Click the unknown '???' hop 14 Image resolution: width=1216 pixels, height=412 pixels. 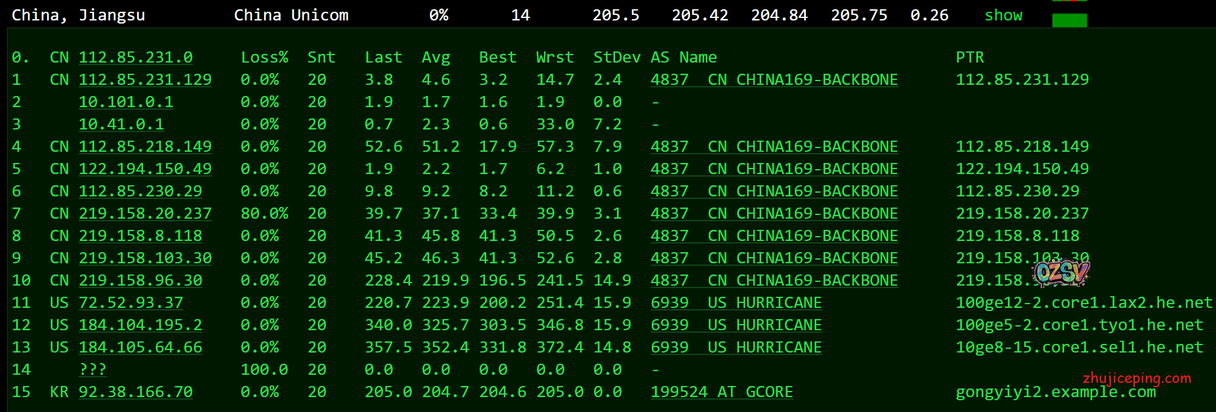tap(93, 370)
